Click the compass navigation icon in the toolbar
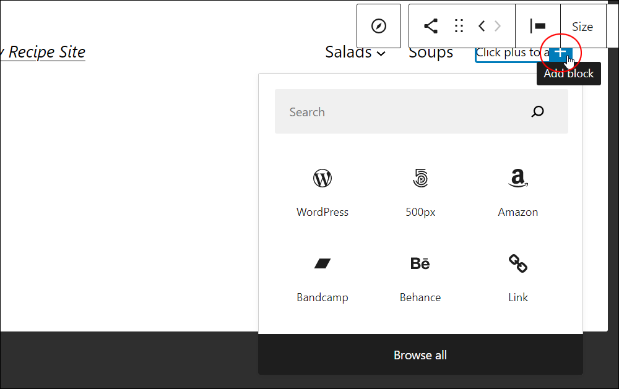Viewport: 619px width, 389px height. click(379, 26)
